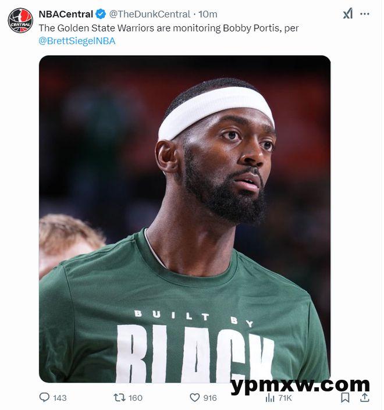Click the 916 likes count
This screenshot has height=410, width=384.
click(210, 398)
